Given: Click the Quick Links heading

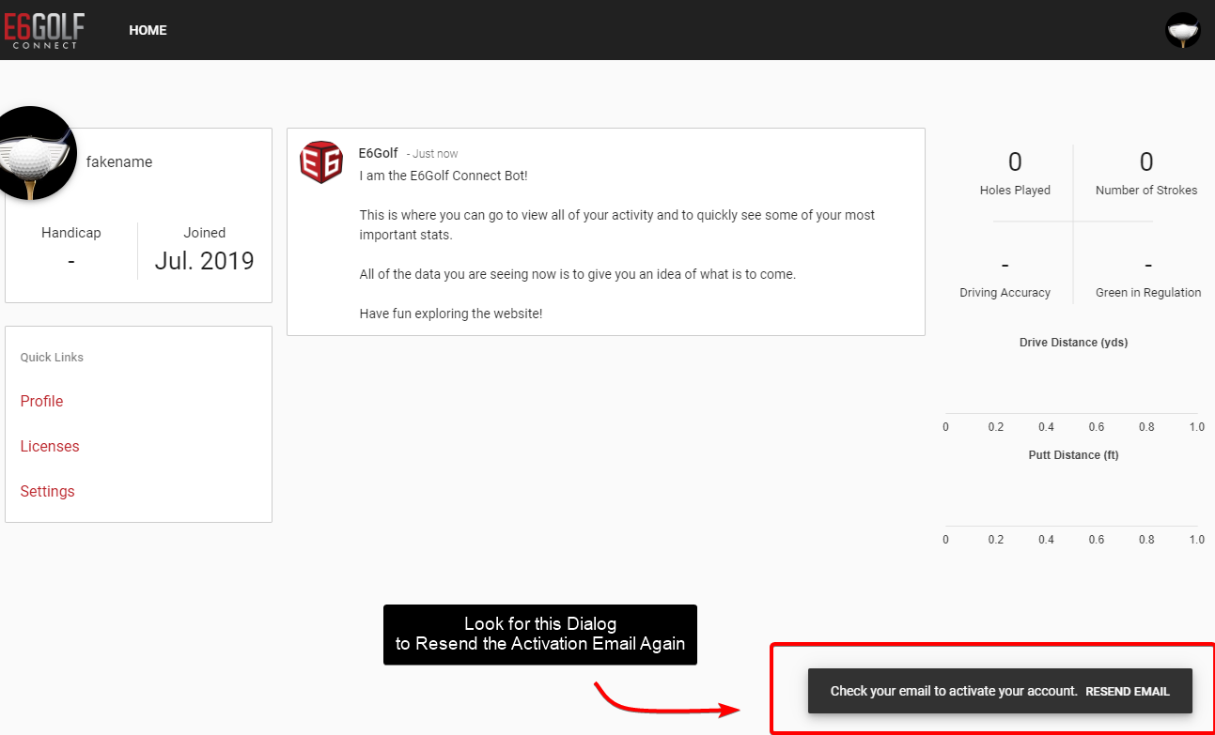Looking at the screenshot, I should (52, 358).
